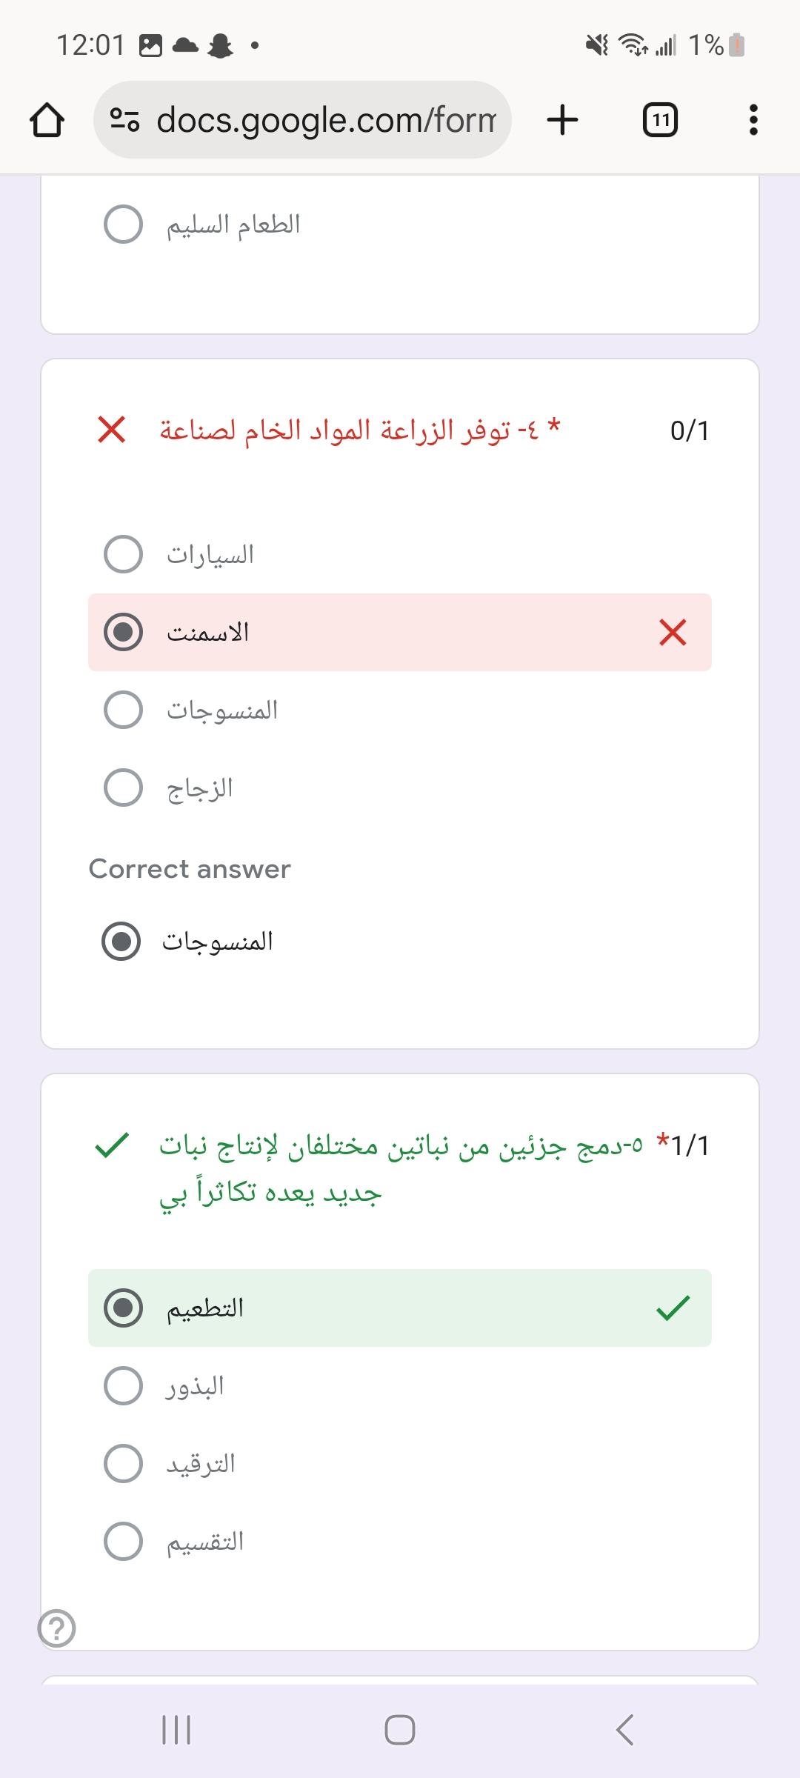
Task: Choose المنسوجات option in question 4
Action: coord(123,710)
